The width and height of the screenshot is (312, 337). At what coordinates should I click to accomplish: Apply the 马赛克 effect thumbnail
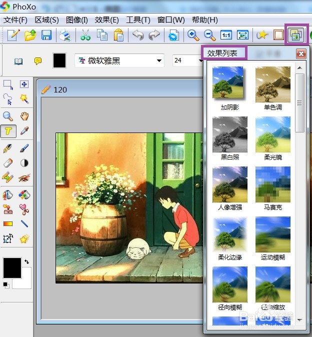[x=272, y=184]
